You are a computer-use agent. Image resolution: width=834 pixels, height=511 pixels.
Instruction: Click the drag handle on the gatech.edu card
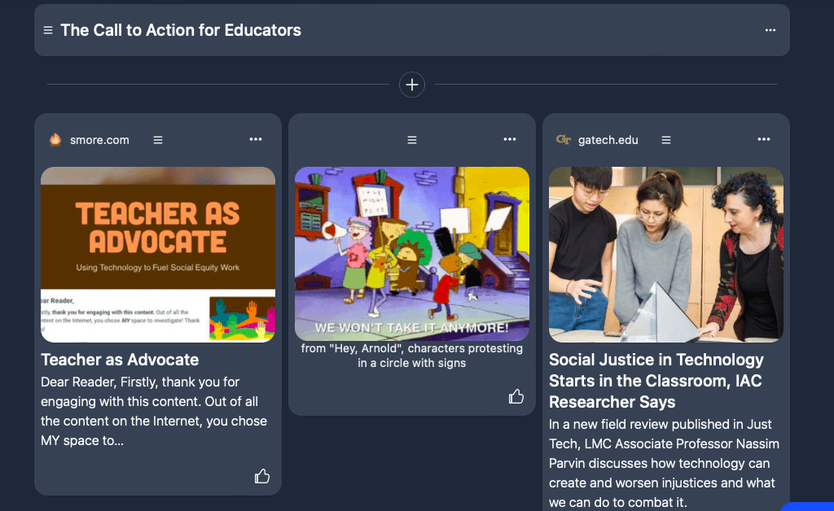pyautogui.click(x=666, y=140)
